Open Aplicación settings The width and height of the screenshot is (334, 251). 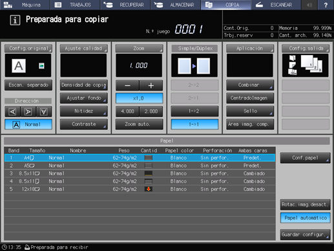pyautogui.click(x=250, y=49)
